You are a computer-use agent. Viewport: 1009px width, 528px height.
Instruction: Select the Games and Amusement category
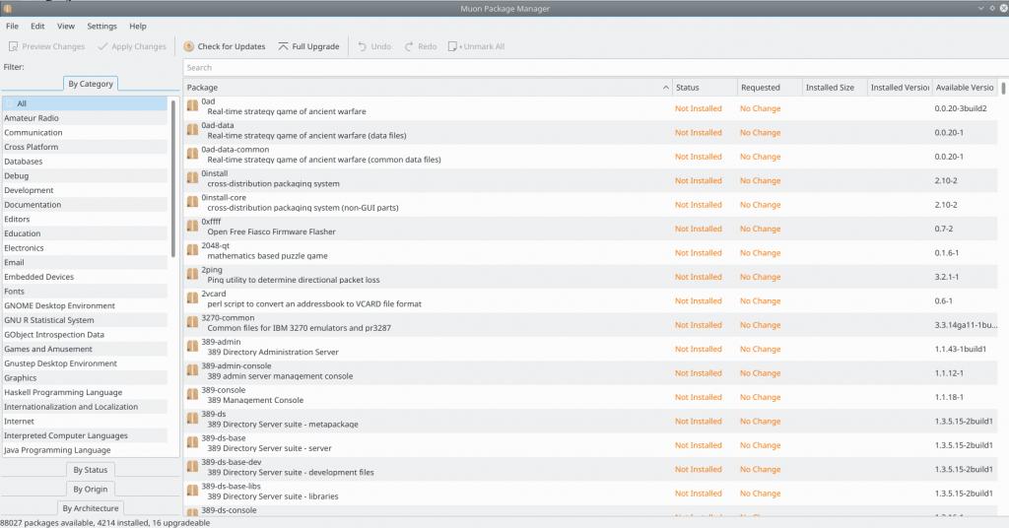coord(47,349)
